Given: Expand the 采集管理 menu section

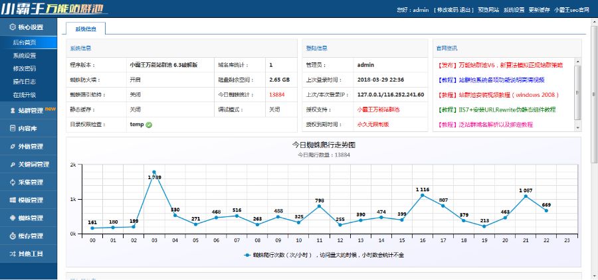Looking at the screenshot, I should (x=29, y=182).
